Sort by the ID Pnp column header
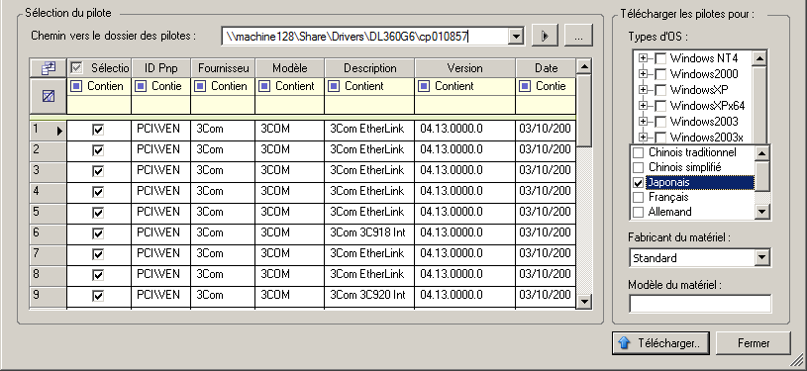The height and width of the screenshot is (371, 807). click(160, 68)
